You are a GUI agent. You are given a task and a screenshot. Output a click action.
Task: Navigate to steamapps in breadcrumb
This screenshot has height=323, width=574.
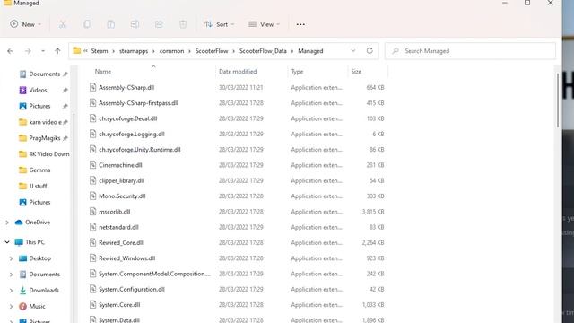[134, 51]
